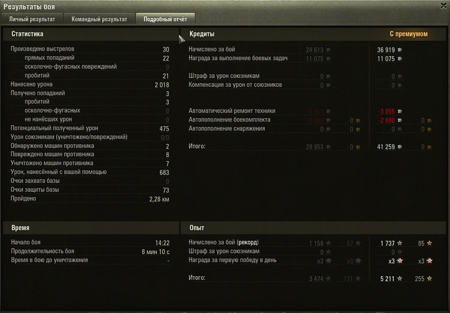Click Время в бою до уничтожения row
The image size is (450, 313).
[90, 260]
